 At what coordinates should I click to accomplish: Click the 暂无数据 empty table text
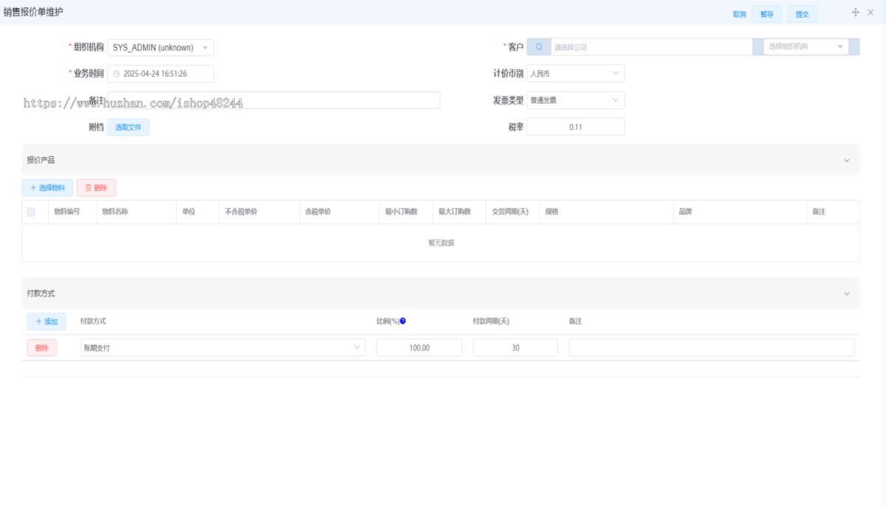click(441, 243)
